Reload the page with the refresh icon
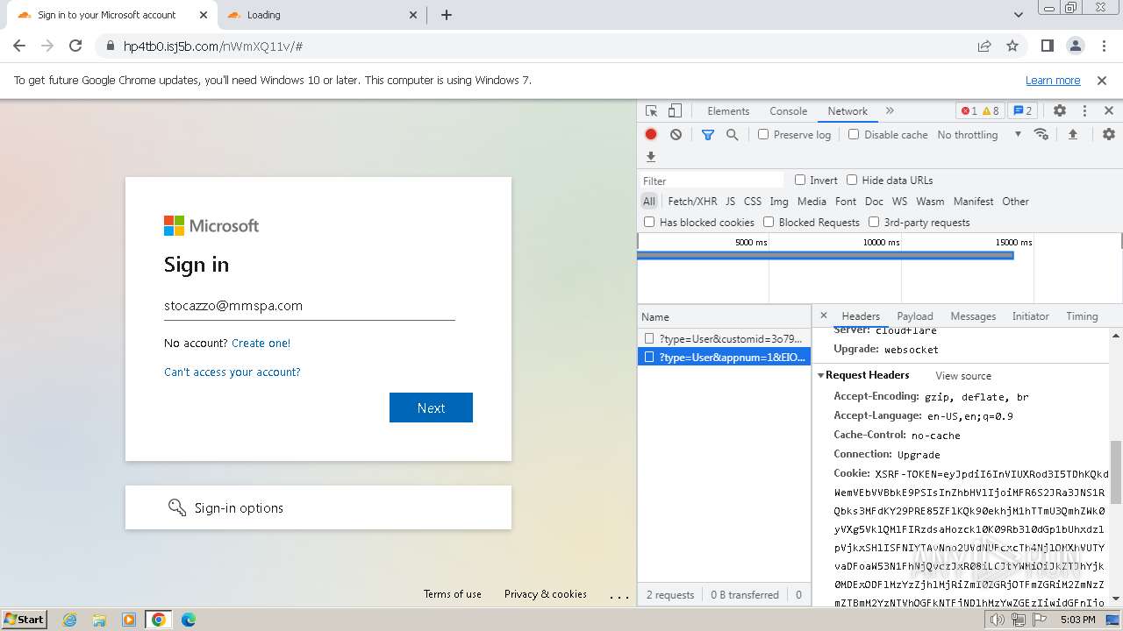This screenshot has height=631, width=1123. pyautogui.click(x=75, y=46)
